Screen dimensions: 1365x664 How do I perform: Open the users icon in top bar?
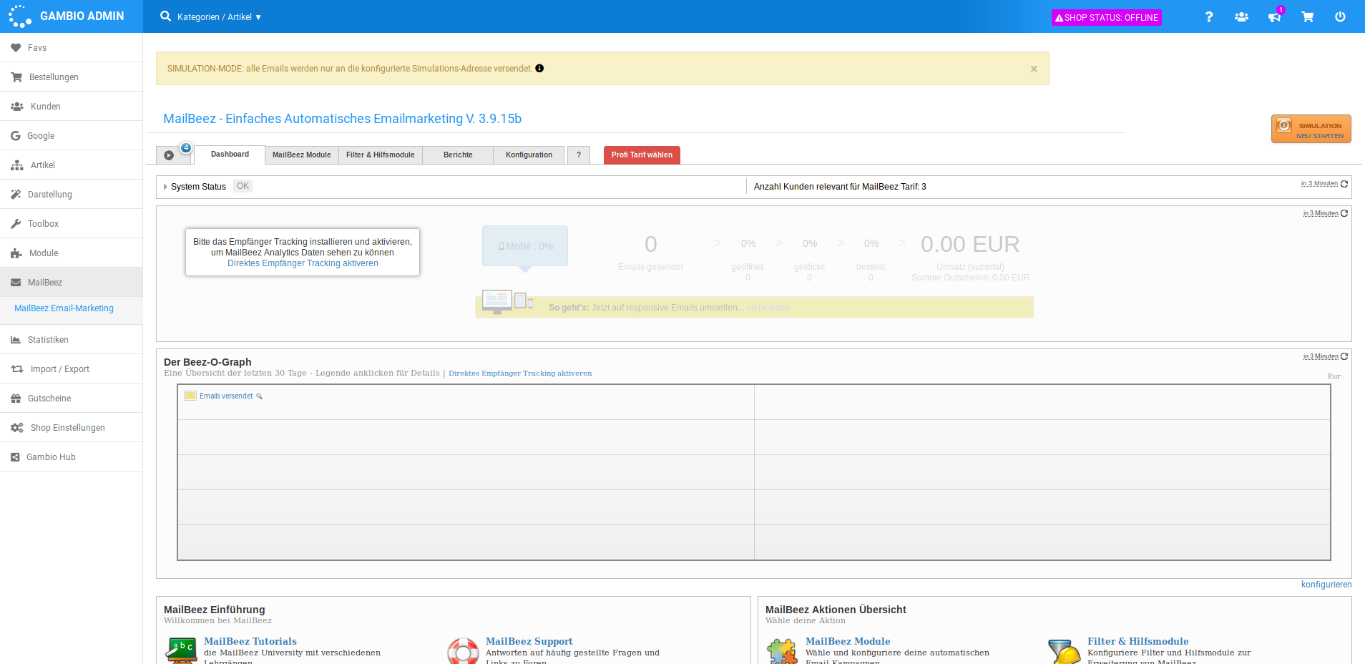point(1241,16)
